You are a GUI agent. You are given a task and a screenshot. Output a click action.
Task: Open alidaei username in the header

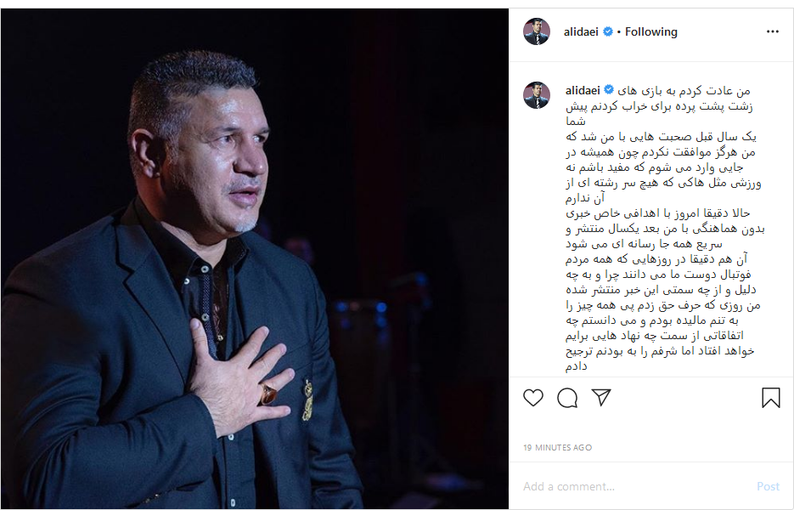coord(581,32)
